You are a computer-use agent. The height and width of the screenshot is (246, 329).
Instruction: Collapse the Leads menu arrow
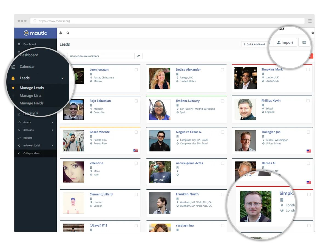point(62,78)
